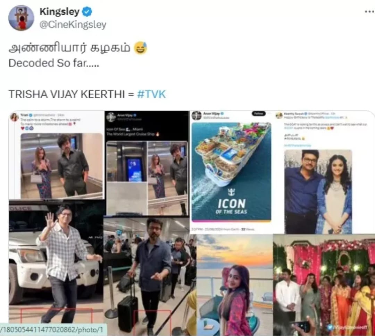Click the Royal Caribbean crown-anchor logo on the poster
This screenshot has height=336, width=375.
(231, 192)
